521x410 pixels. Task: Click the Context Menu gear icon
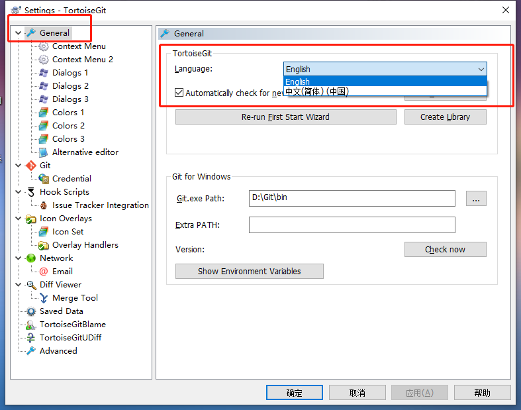coord(44,46)
